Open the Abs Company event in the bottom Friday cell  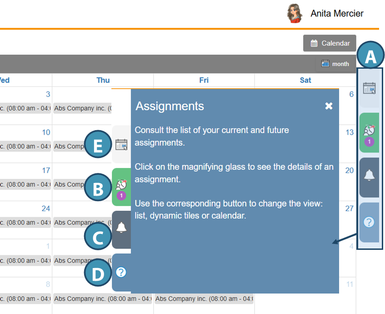click(x=204, y=299)
